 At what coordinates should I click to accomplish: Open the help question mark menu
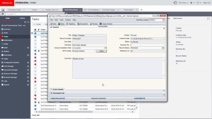coord(199,3)
